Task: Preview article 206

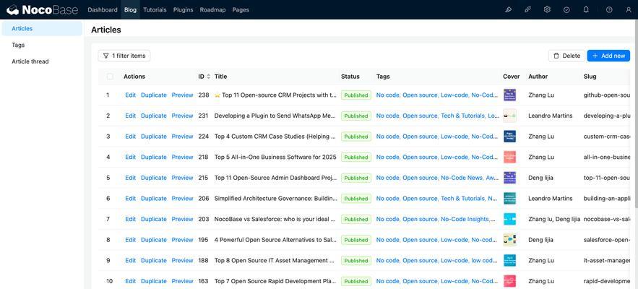Action: [x=182, y=199]
